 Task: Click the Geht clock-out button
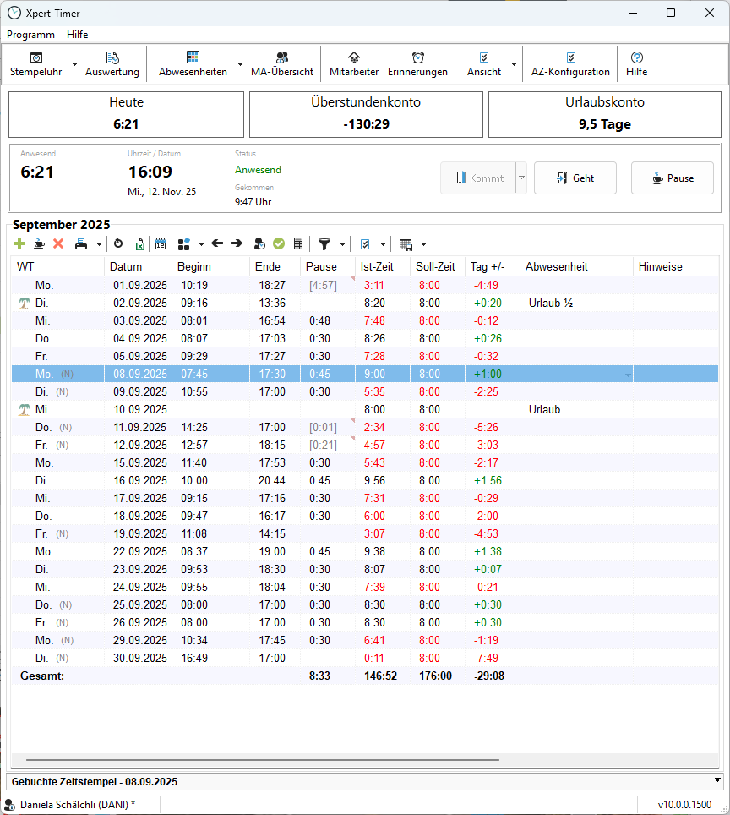[x=575, y=178]
